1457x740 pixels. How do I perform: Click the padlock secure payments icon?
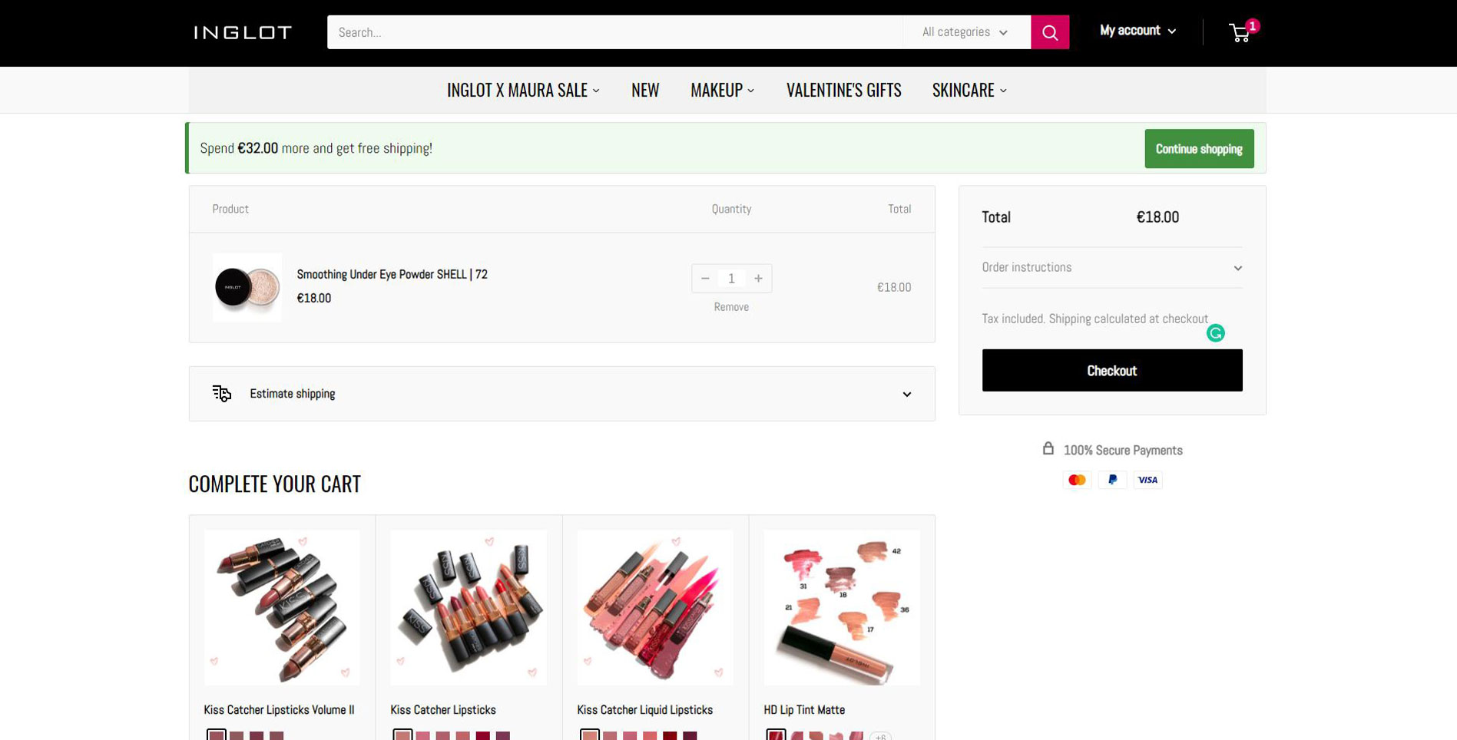tap(1048, 448)
